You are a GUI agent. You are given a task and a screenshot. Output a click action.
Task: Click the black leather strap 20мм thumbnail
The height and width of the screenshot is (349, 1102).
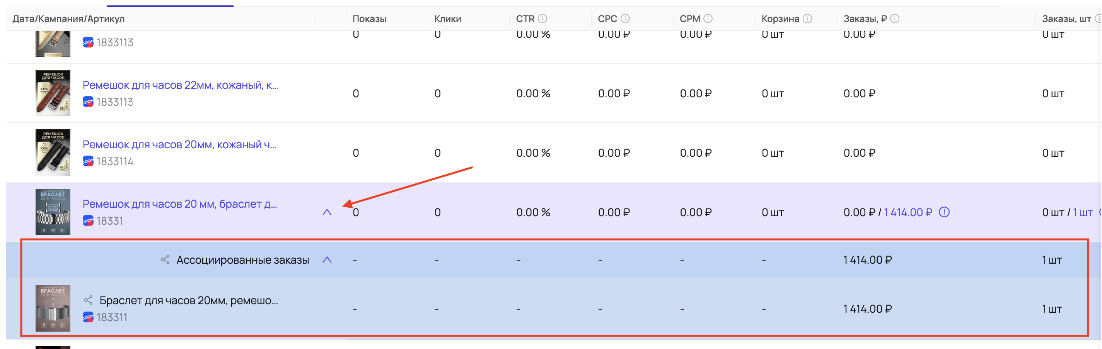pos(53,152)
